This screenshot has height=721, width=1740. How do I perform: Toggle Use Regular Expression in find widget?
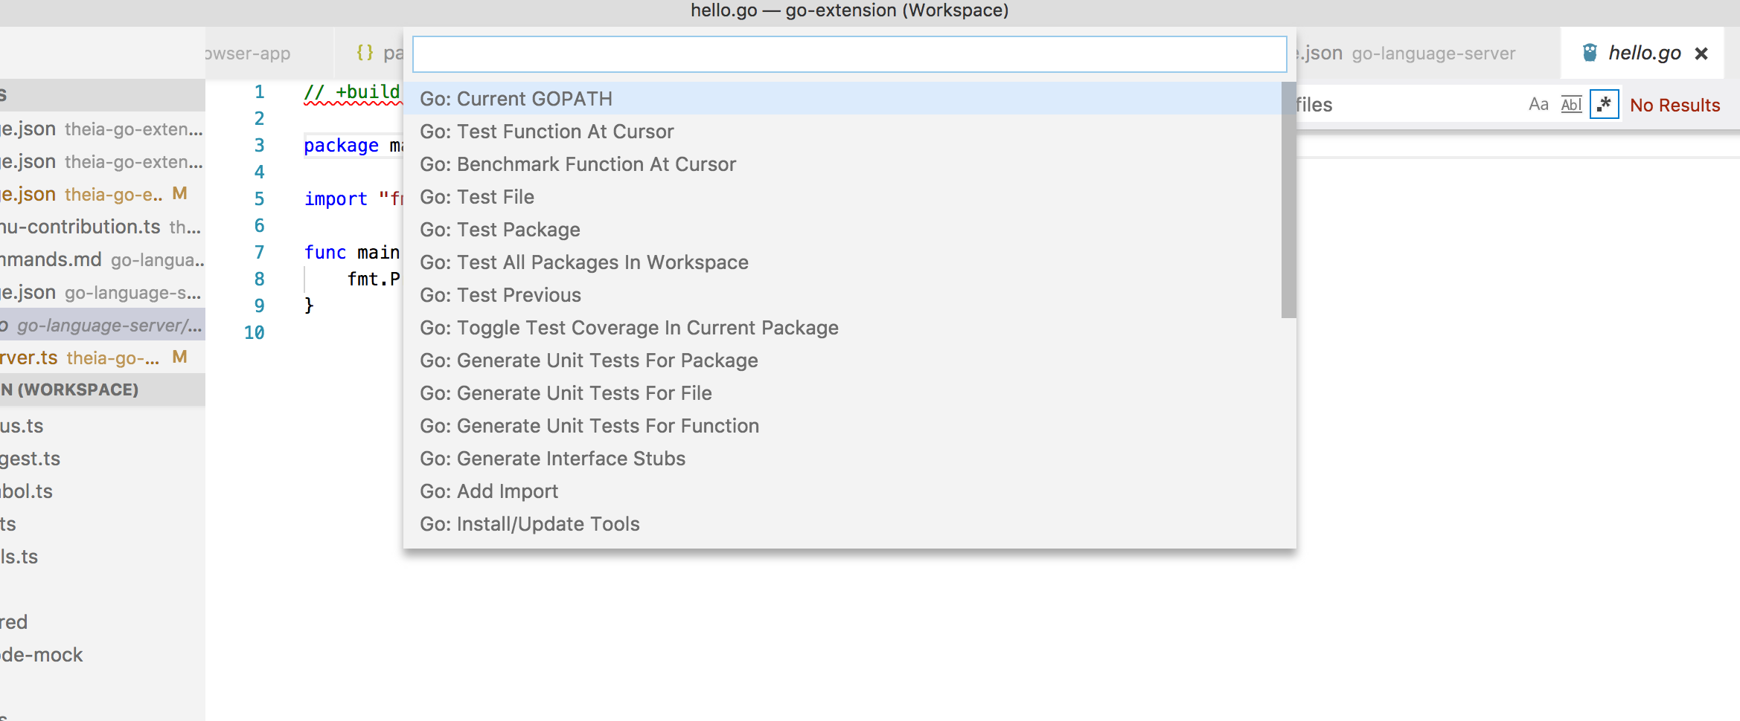(x=1605, y=104)
